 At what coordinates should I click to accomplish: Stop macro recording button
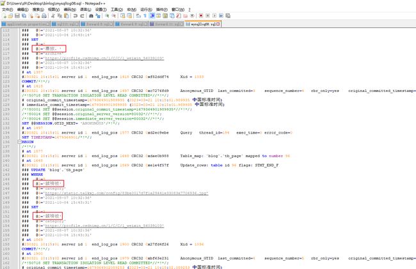click(208, 16)
